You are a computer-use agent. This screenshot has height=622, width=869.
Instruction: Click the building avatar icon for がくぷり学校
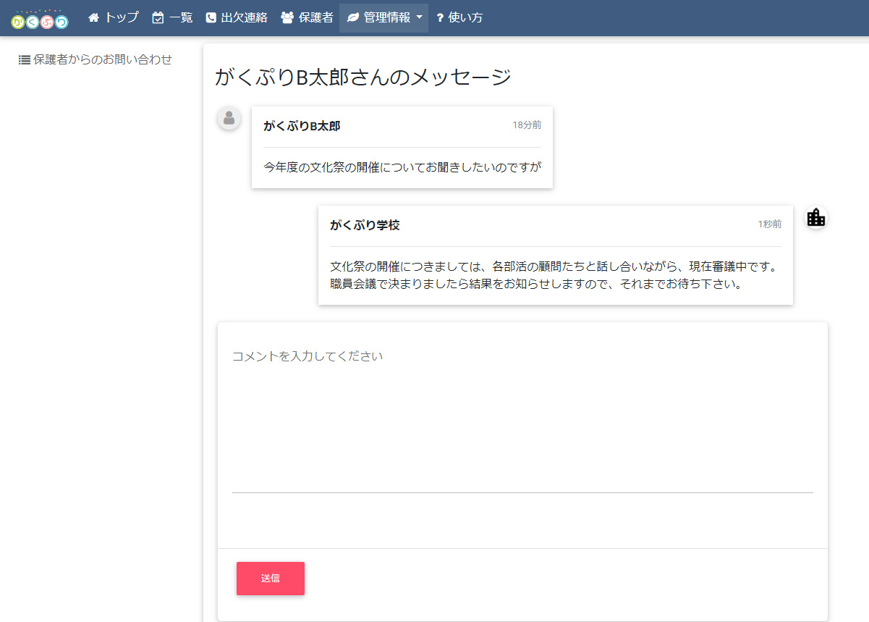click(815, 217)
